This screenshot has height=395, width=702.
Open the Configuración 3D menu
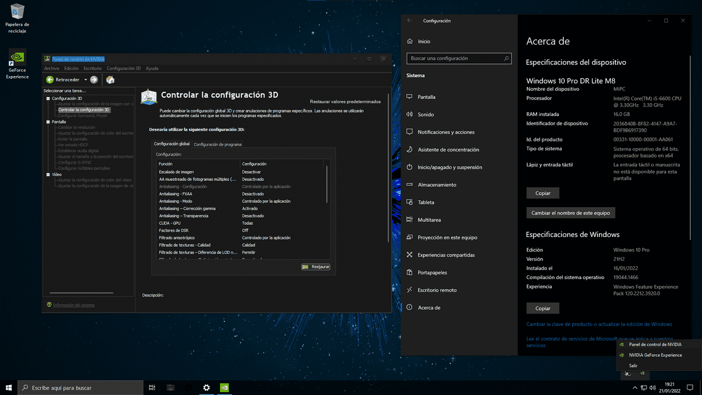click(123, 68)
